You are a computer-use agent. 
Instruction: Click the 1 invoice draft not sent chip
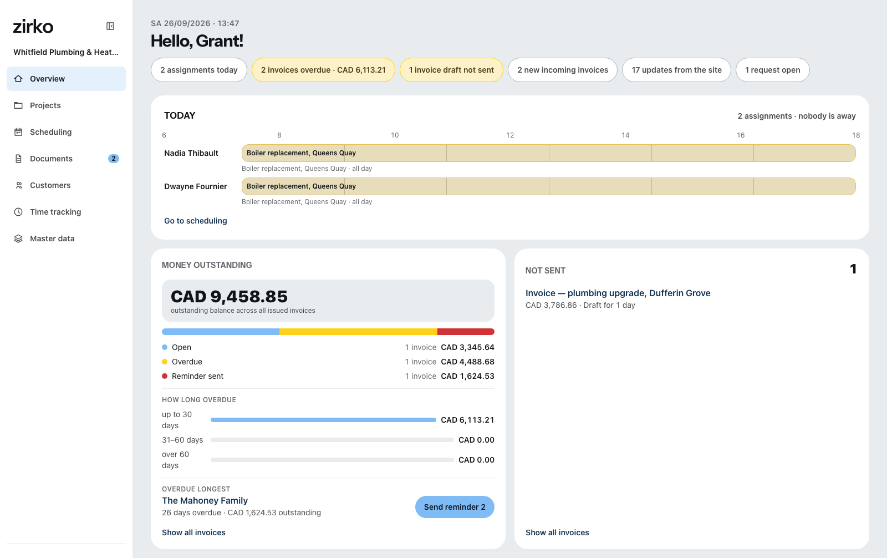pos(451,70)
